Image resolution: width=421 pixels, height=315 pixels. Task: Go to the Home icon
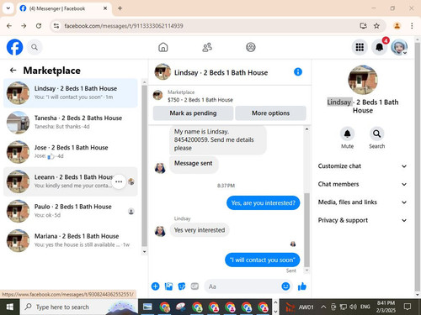pos(163,47)
